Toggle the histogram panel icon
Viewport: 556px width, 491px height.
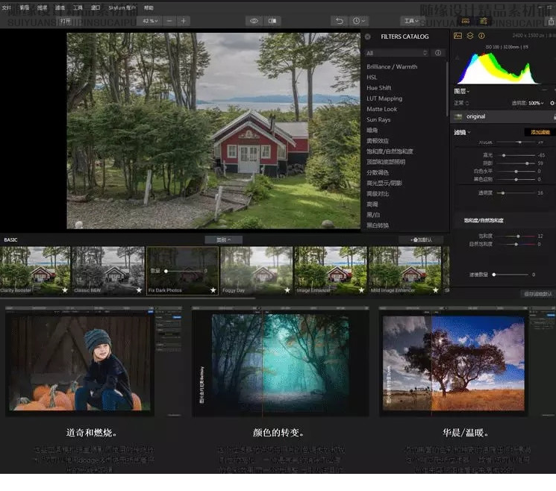point(457,36)
